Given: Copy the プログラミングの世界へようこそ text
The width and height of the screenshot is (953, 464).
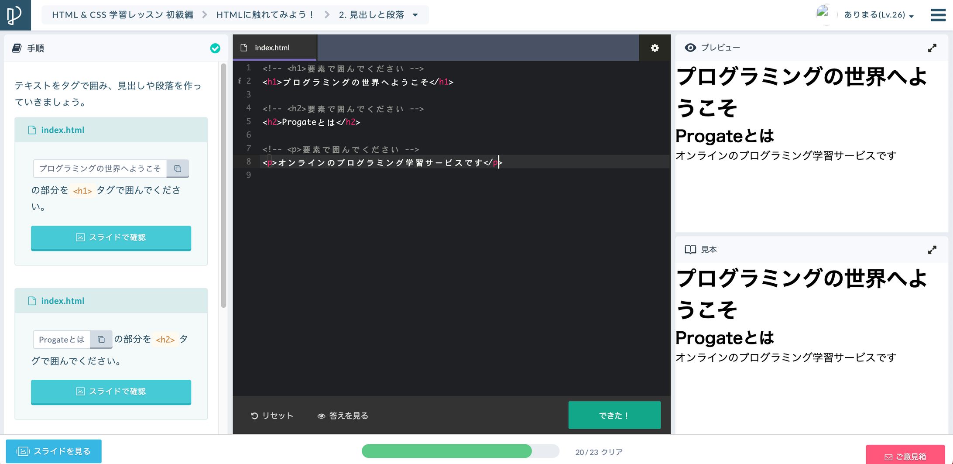Looking at the screenshot, I should coord(178,168).
